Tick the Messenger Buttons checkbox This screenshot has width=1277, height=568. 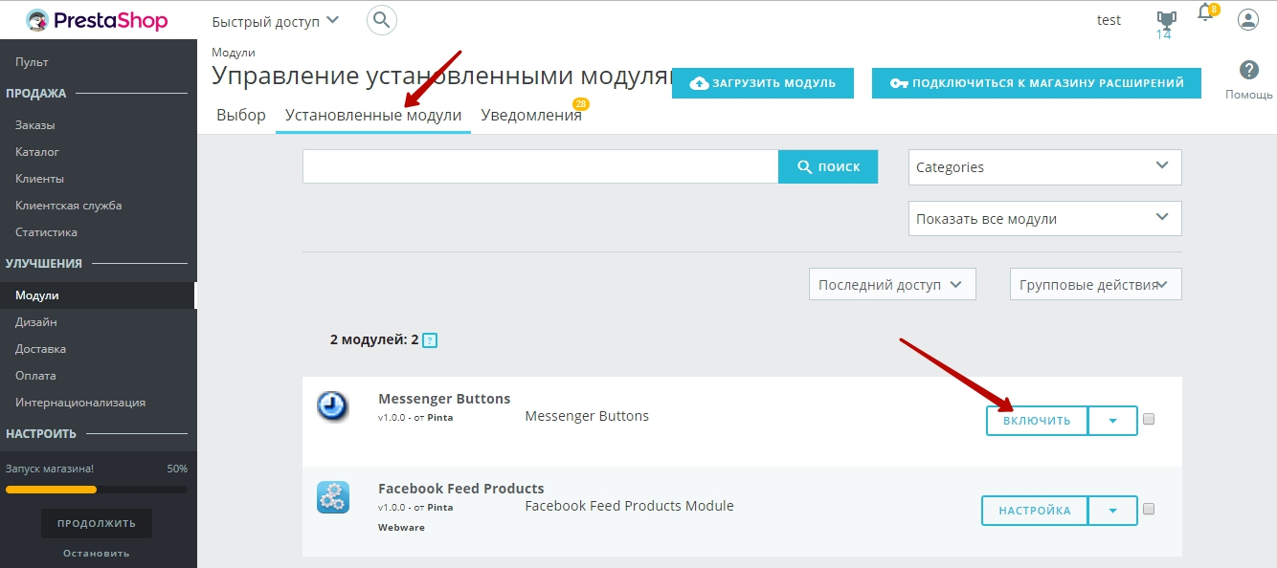click(x=1149, y=419)
